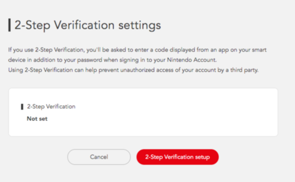Image resolution: width=295 pixels, height=182 pixels.
Task: Click the word code in the first line
Action: pyautogui.click(x=161, y=50)
